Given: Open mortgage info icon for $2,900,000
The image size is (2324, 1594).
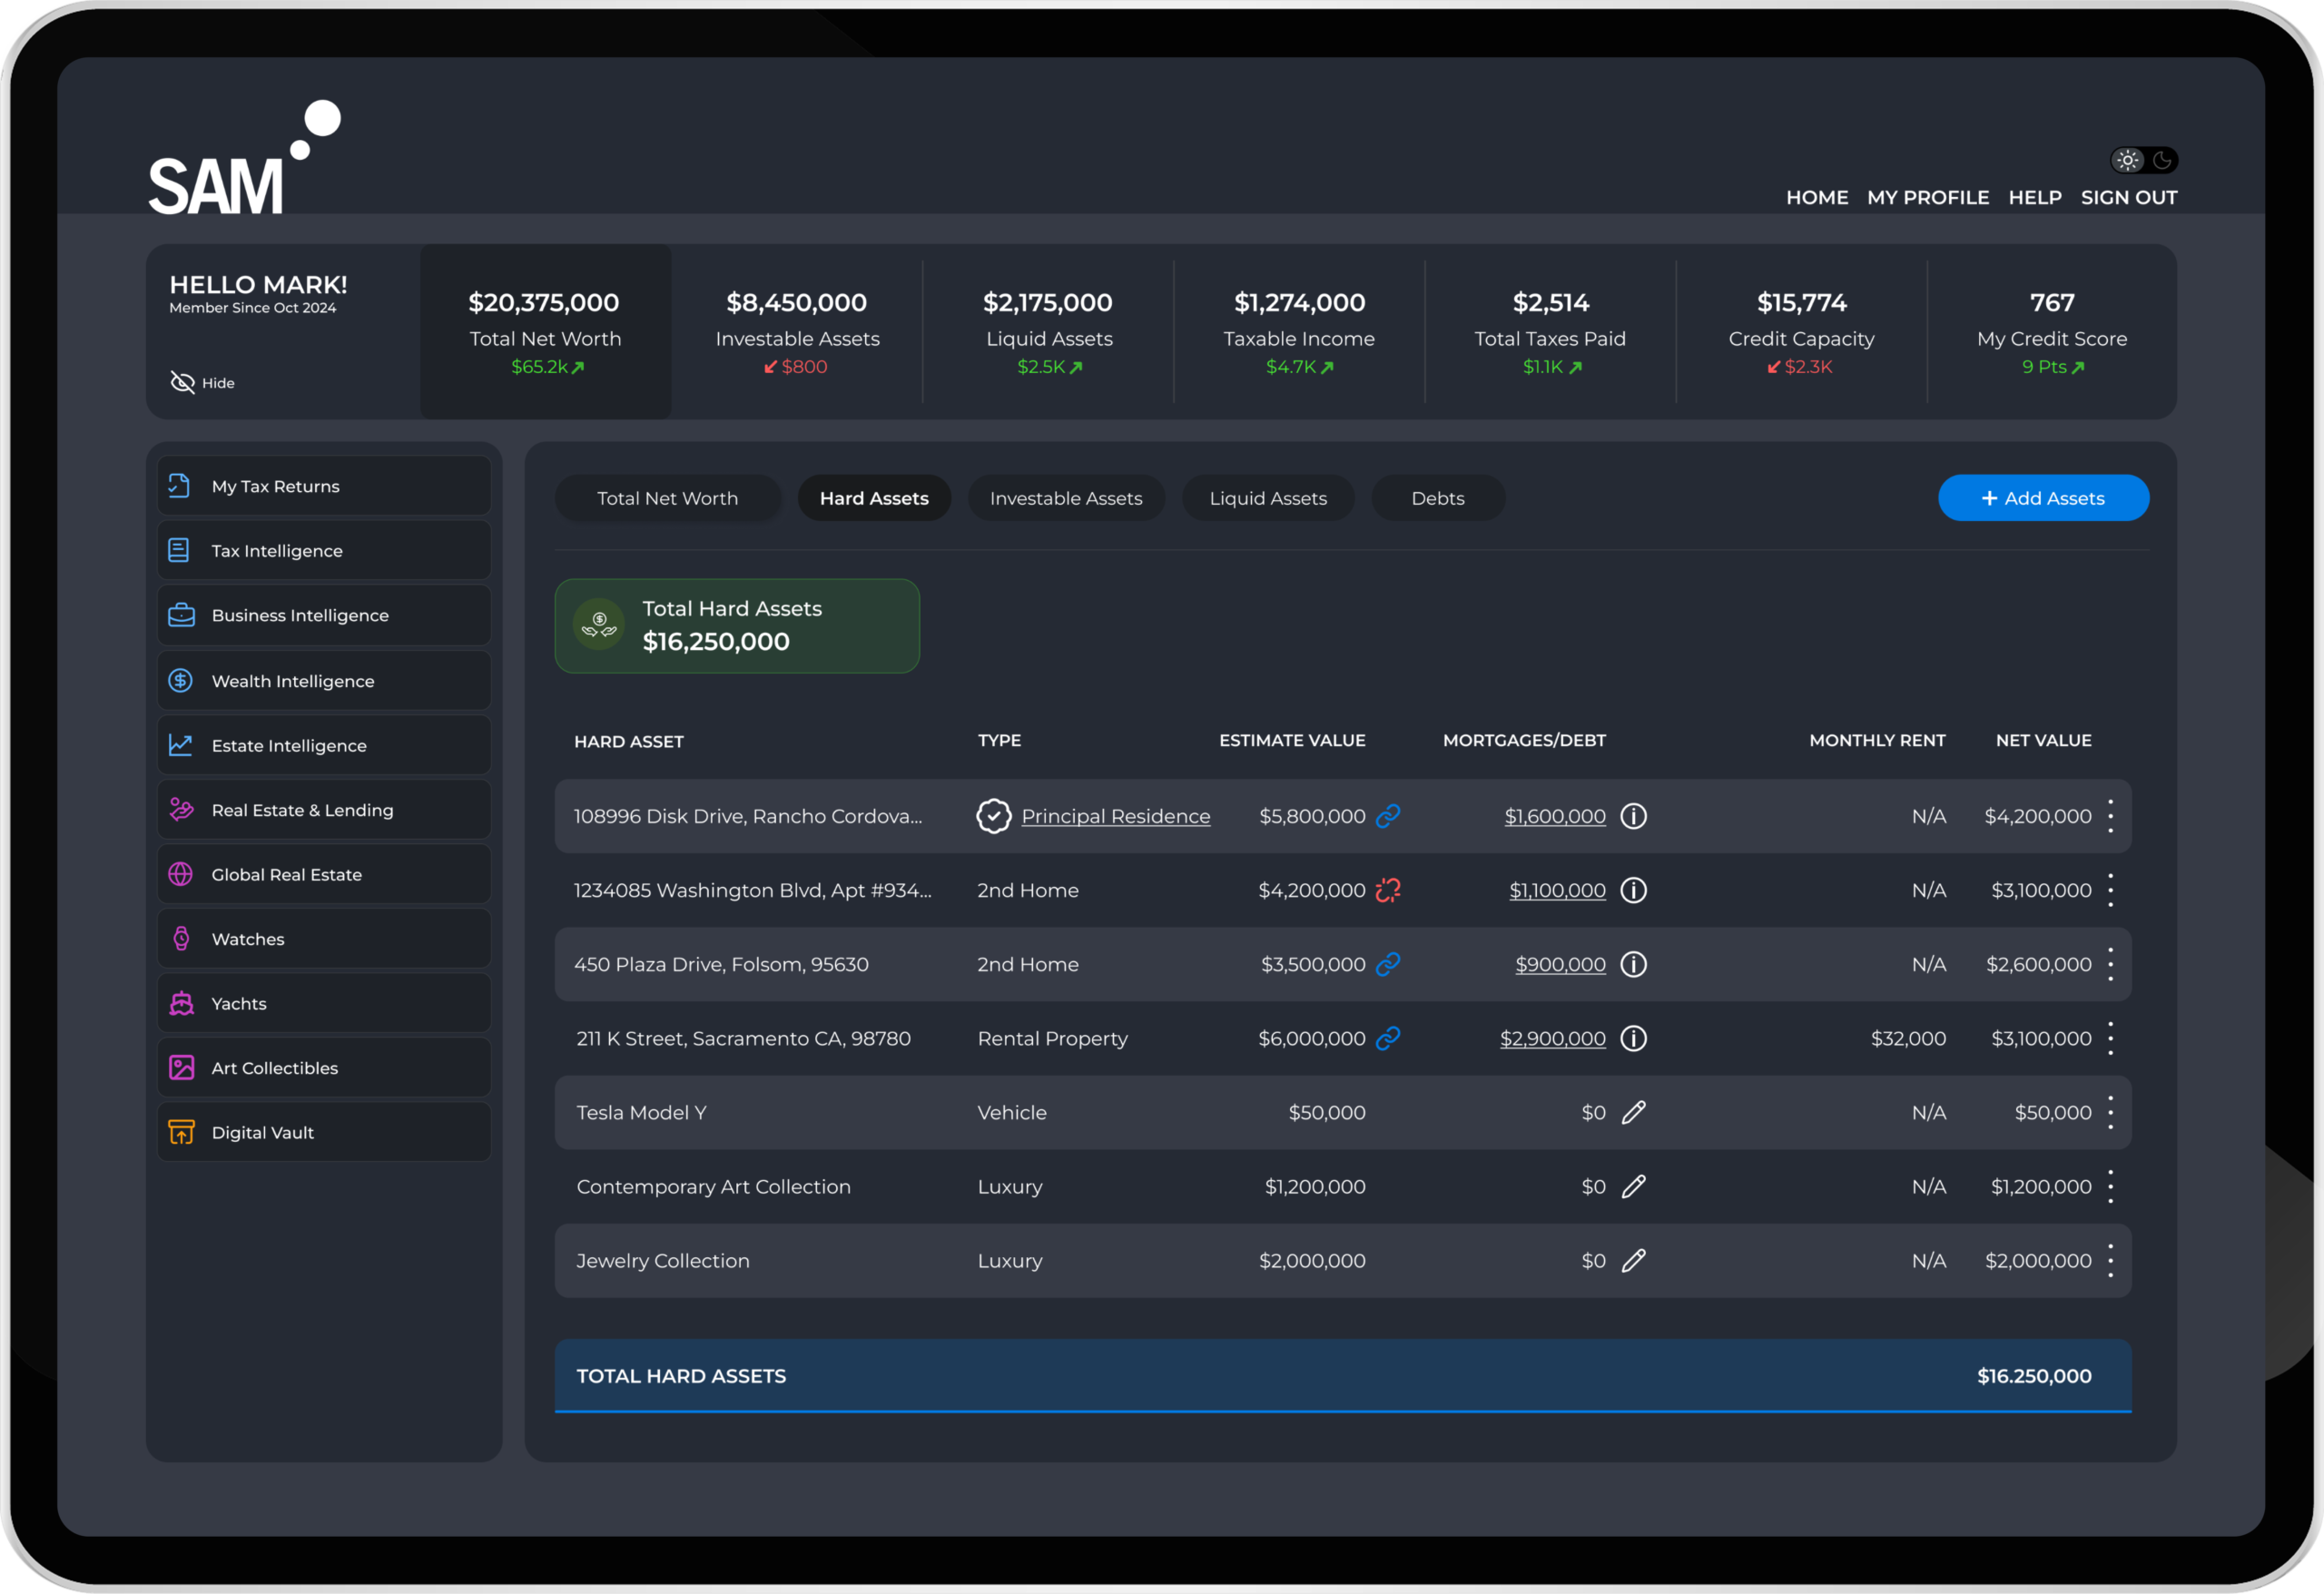Looking at the screenshot, I should click(1633, 1038).
